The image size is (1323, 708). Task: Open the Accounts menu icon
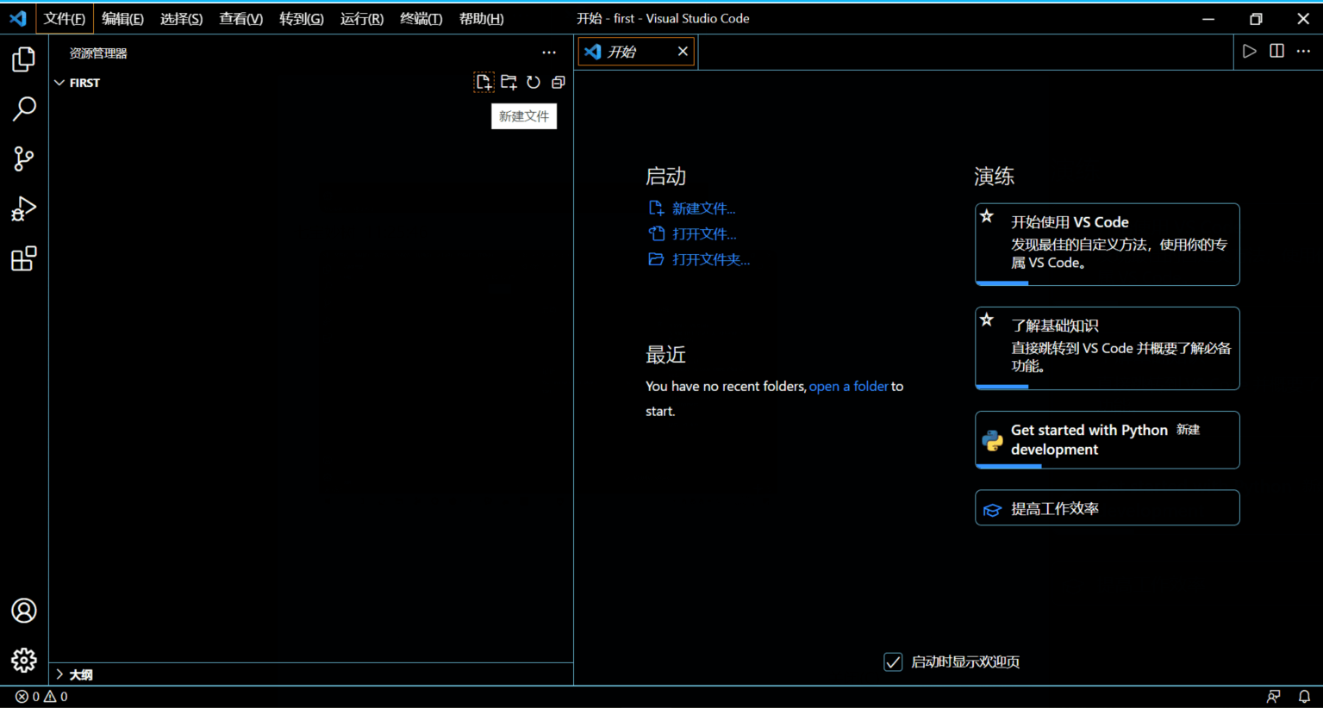[x=24, y=611]
